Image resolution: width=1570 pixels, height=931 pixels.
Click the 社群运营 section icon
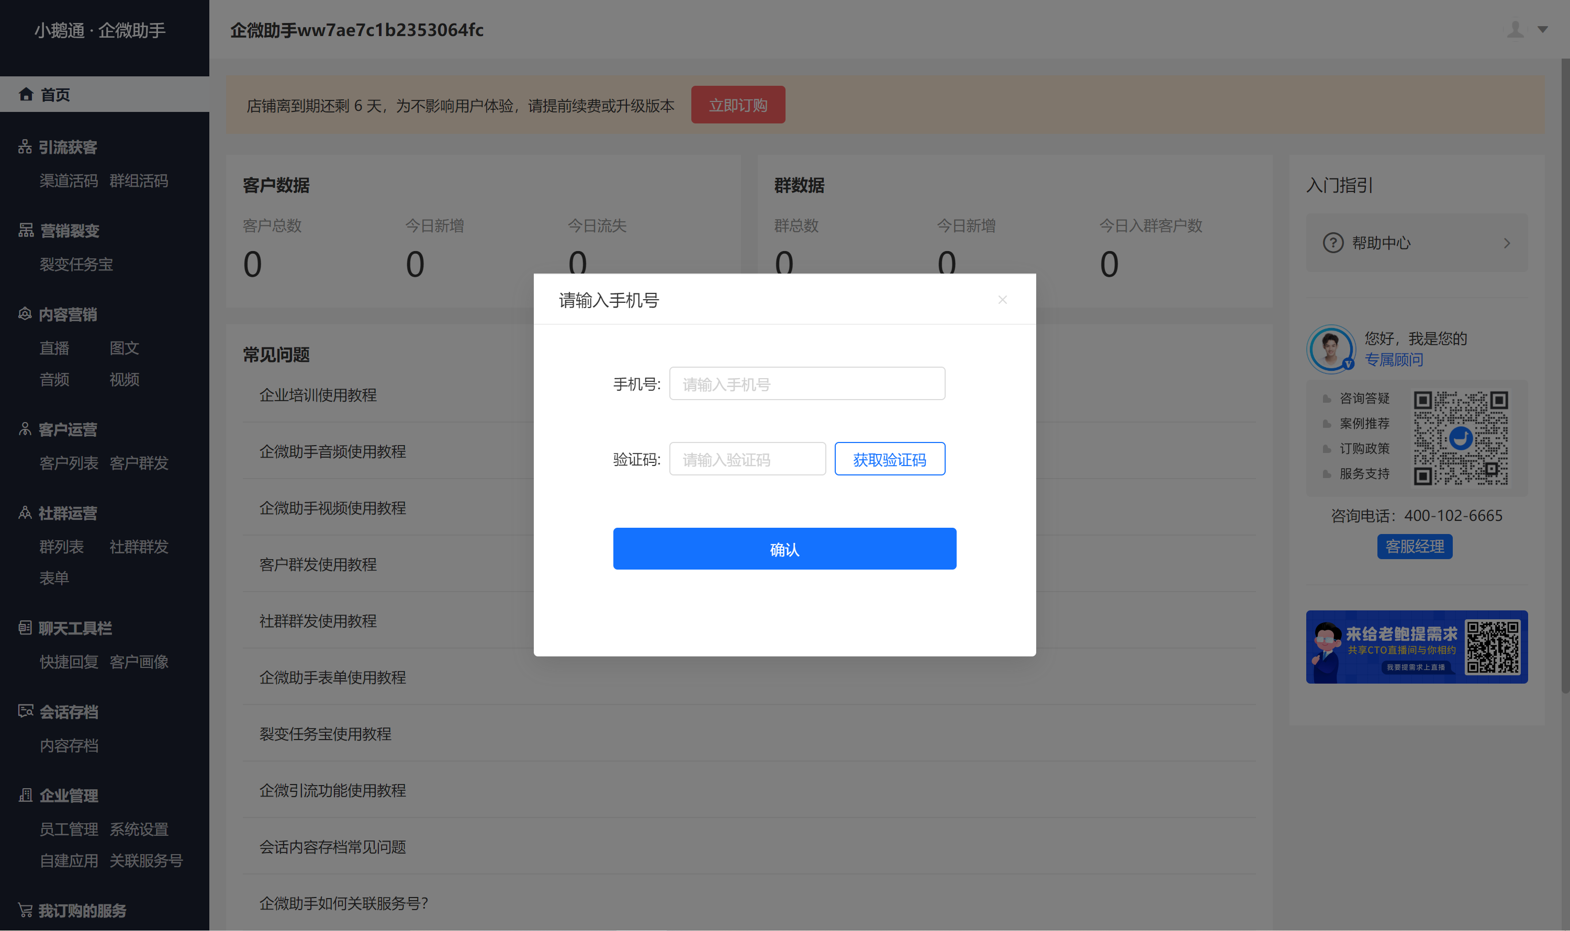(x=25, y=513)
